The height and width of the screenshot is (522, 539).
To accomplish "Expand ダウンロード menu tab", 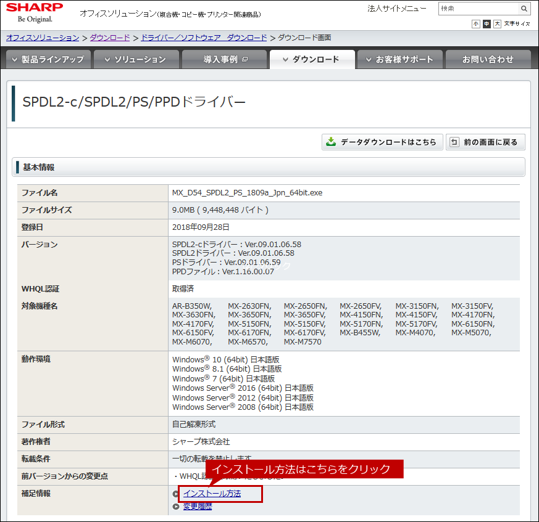I will [x=312, y=59].
